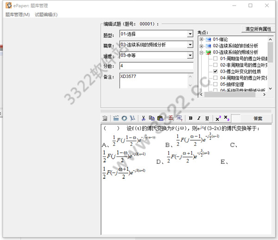This screenshot has width=278, height=240.
Task: Open the 难度 dropdown showing 03-中等
Action: (x=190, y=55)
